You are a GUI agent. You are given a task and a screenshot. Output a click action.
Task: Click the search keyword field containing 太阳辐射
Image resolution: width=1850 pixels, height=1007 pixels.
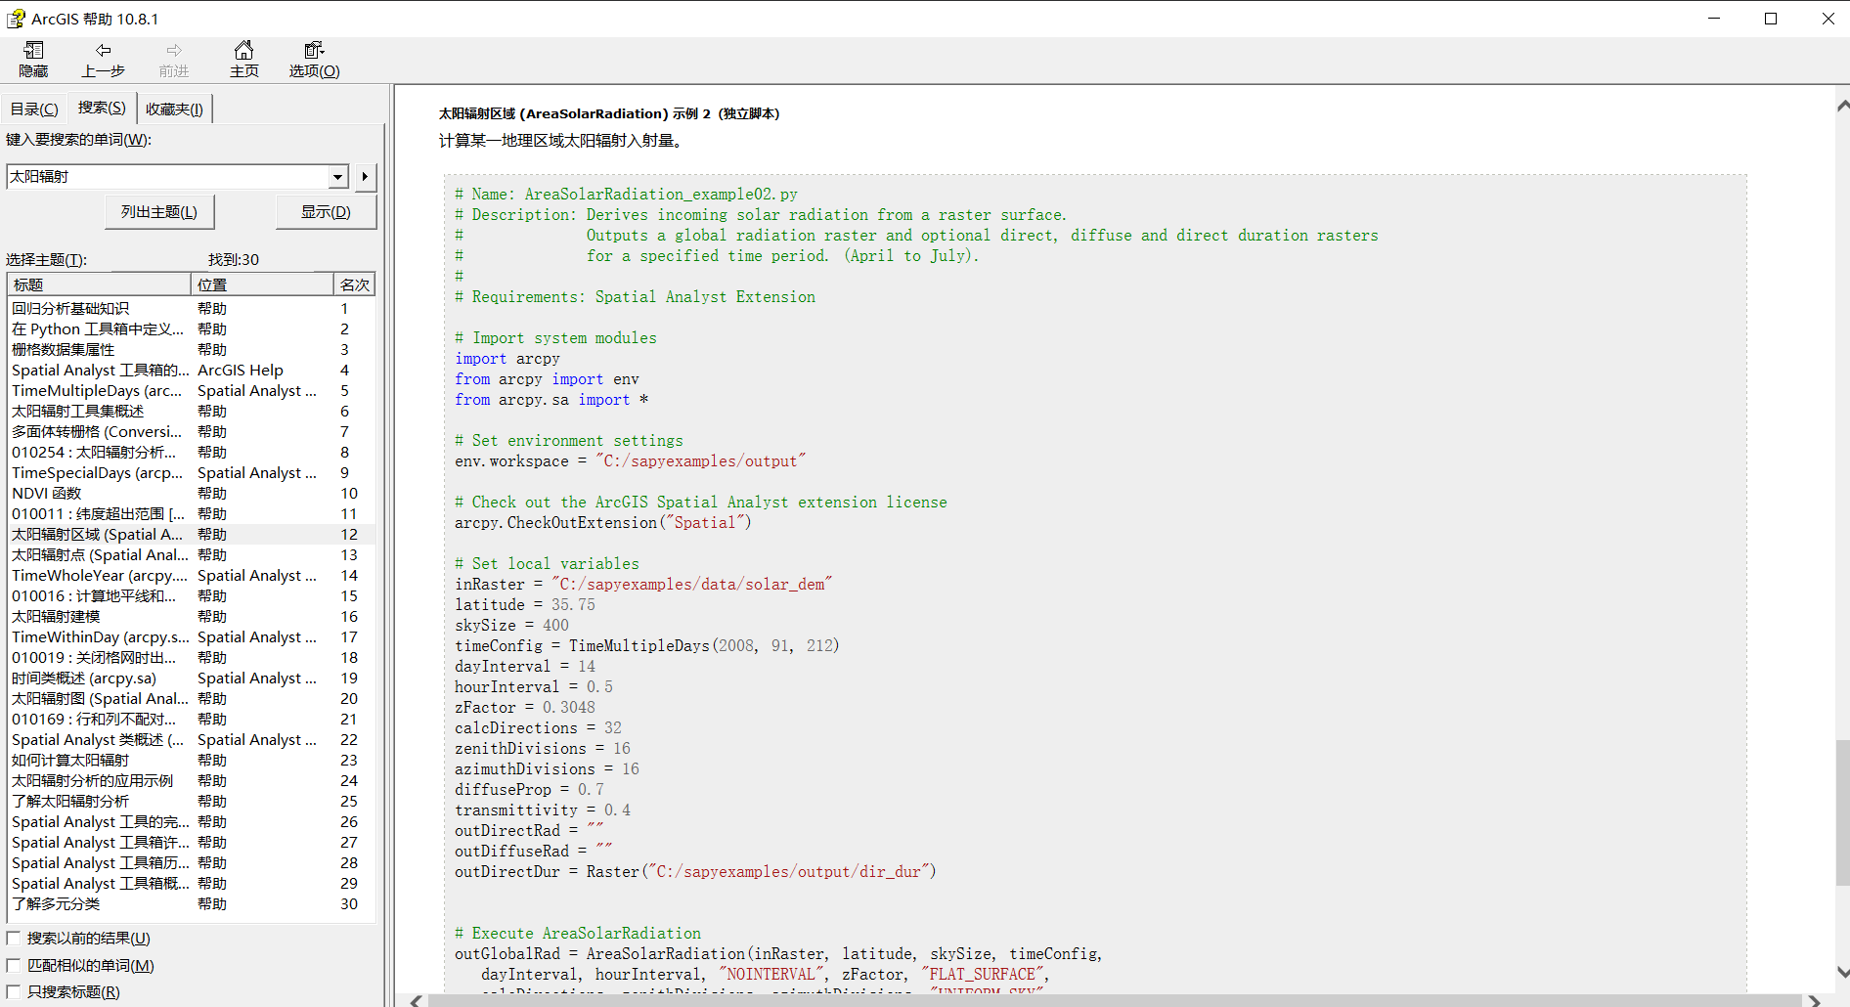[168, 177]
